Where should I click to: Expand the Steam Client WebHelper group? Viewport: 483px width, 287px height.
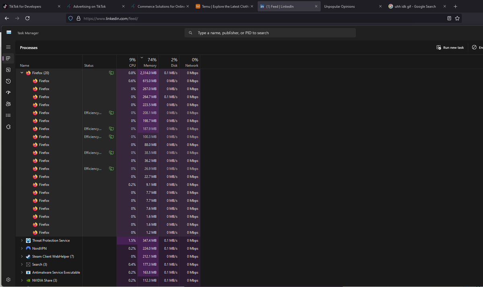22,256
